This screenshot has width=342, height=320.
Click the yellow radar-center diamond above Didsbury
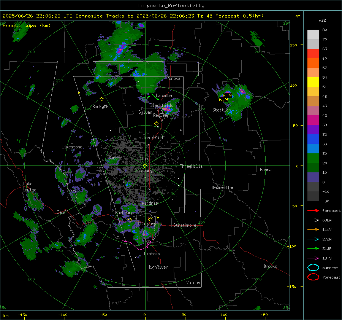pos(145,166)
